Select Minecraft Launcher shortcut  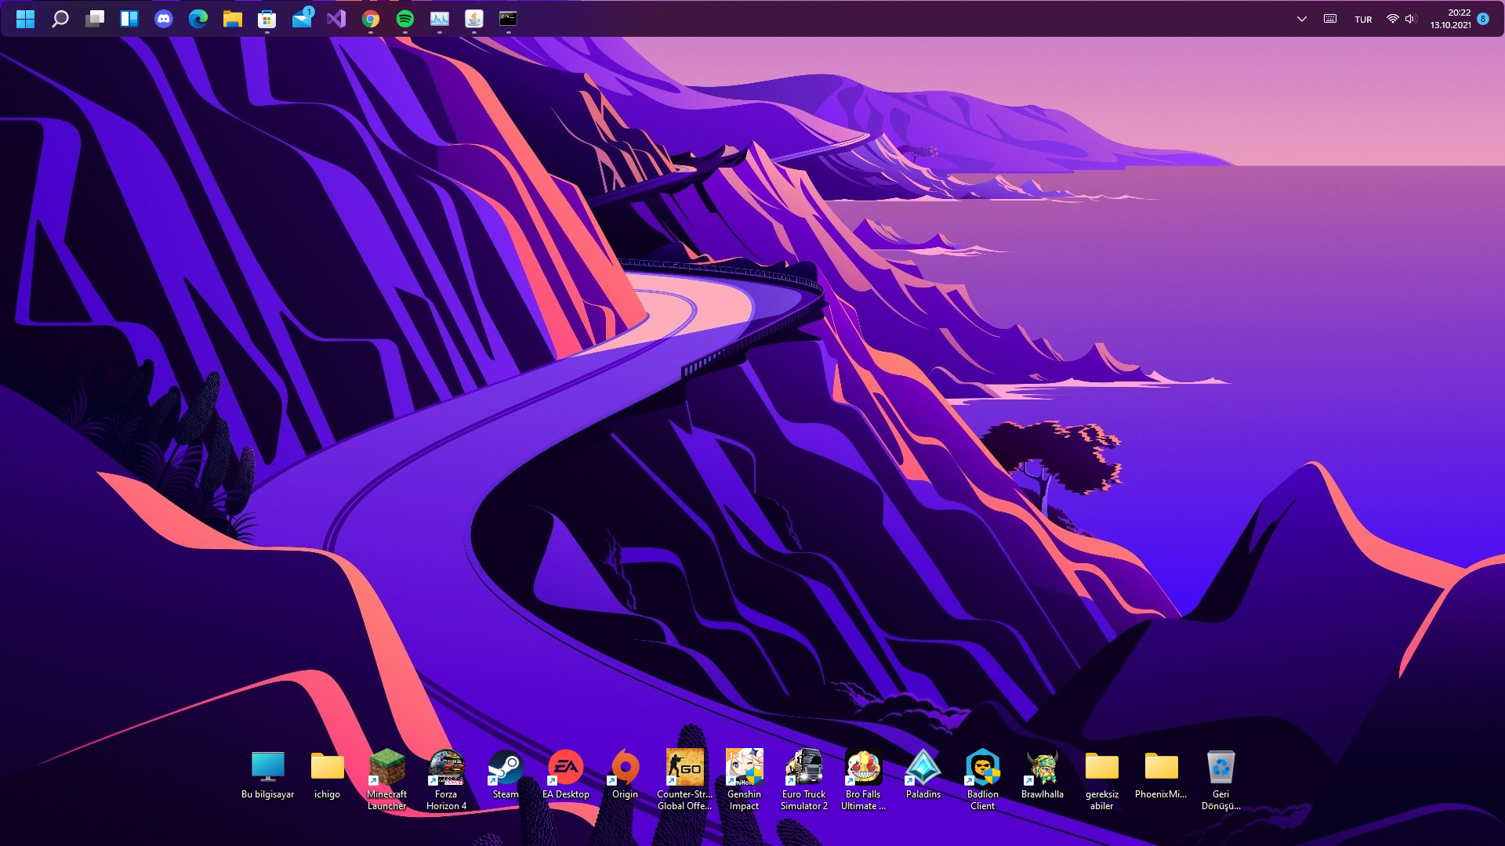pos(386,780)
